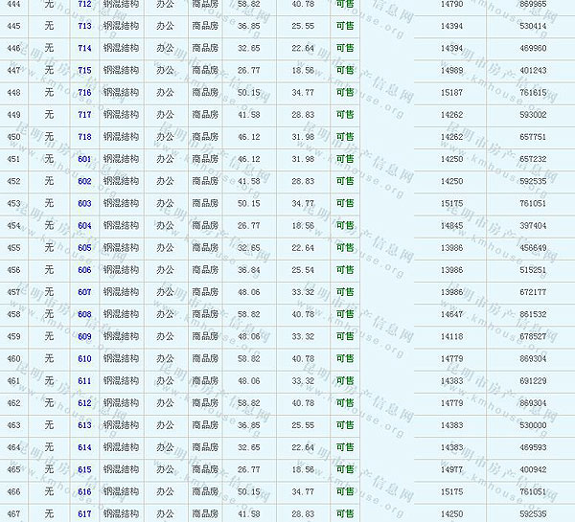Screen dimensions: 575x522
Task: Click unit 603 hyperlink
Action: [x=84, y=203]
